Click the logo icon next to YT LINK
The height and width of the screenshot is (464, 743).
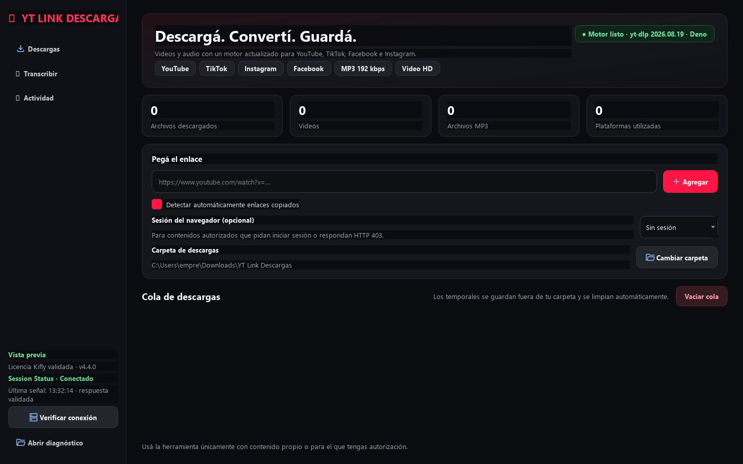[x=12, y=19]
